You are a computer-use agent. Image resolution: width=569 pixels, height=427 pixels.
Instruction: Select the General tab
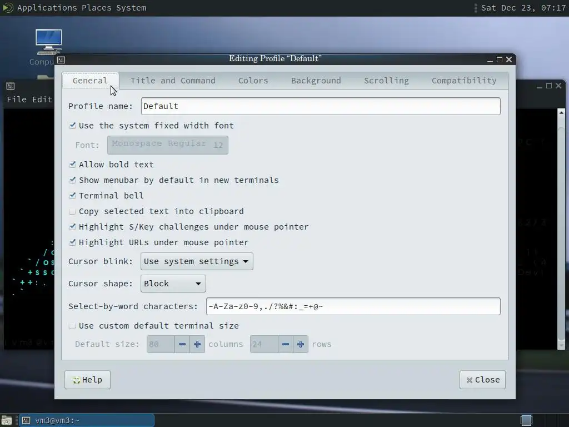point(90,81)
